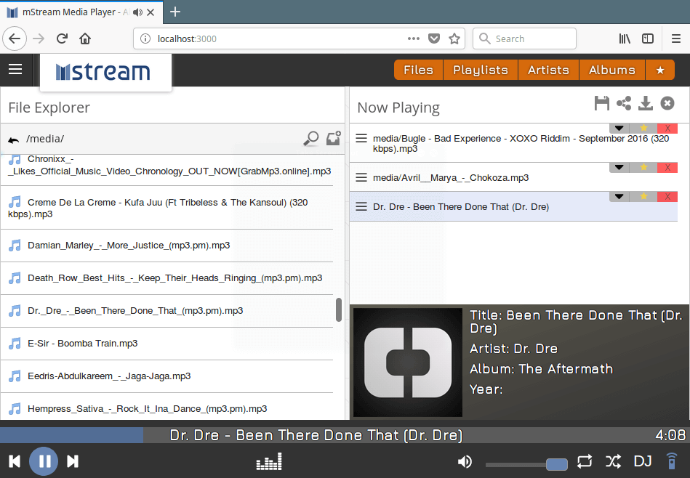Go back up from /media/ folder
This screenshot has width=690, height=478.
tap(14, 139)
